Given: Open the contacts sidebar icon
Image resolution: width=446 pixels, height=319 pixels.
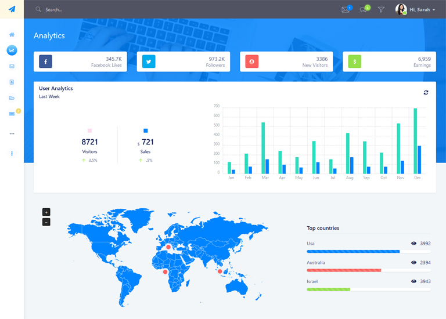Looking at the screenshot, I should point(12,82).
